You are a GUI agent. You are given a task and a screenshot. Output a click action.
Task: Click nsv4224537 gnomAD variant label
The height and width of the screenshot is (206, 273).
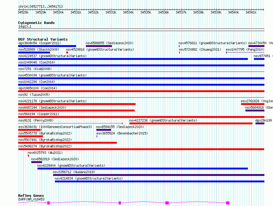52,56
